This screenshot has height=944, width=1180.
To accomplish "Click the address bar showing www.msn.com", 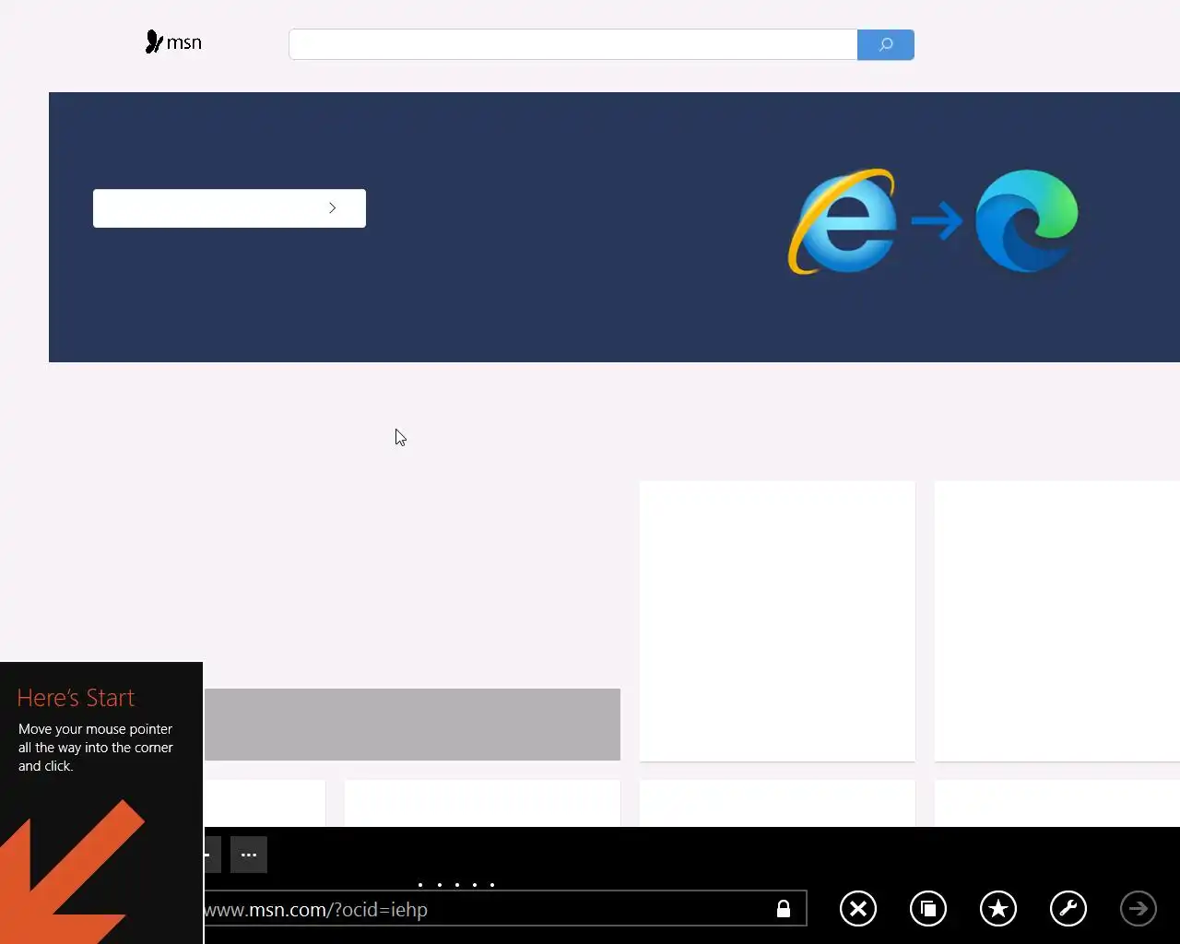I will (505, 909).
